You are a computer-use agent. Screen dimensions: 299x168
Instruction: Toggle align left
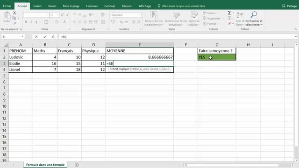tap(74, 22)
